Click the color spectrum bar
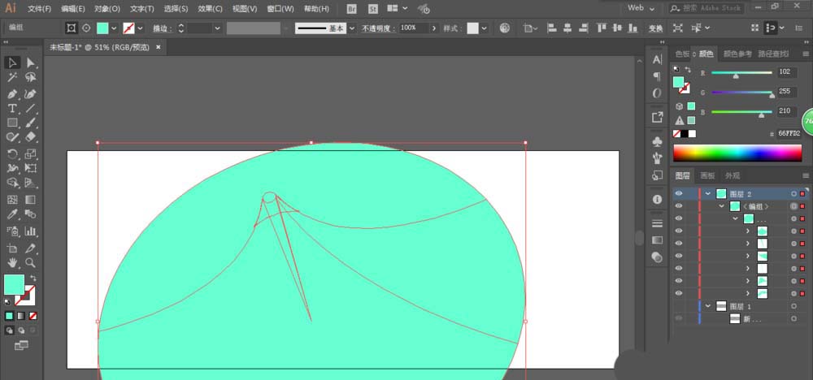813x380 pixels. [737, 153]
